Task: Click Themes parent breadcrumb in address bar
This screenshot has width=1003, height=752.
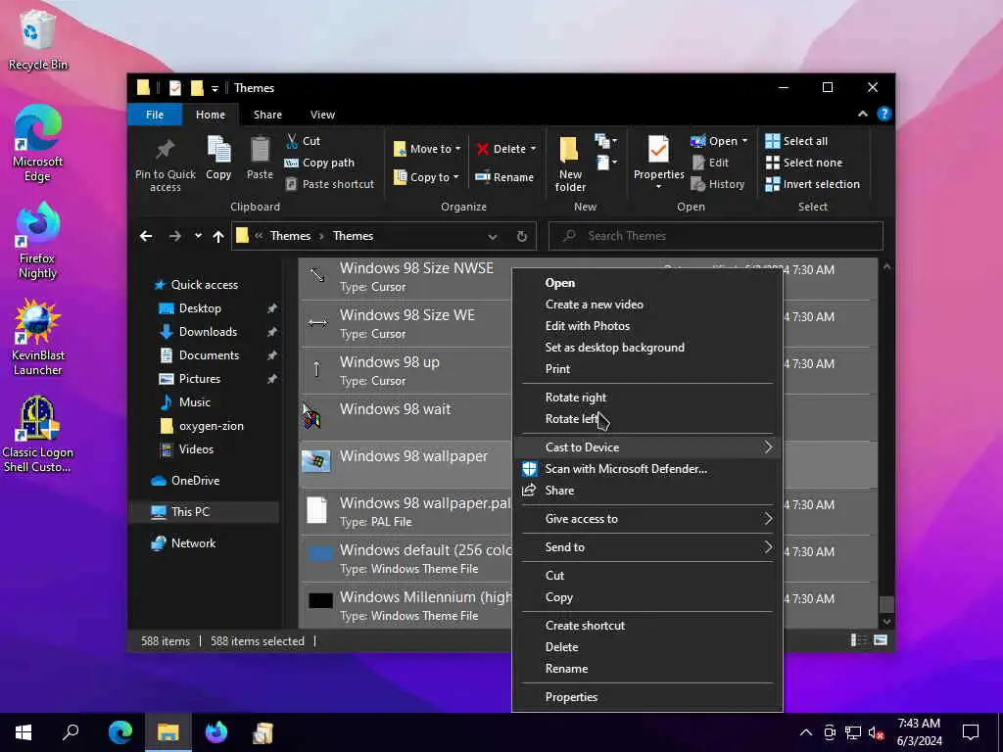Action: coord(290,236)
